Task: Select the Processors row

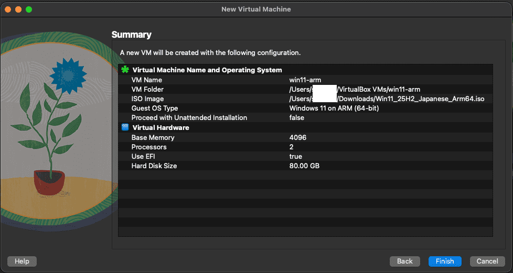Action: (x=148, y=147)
